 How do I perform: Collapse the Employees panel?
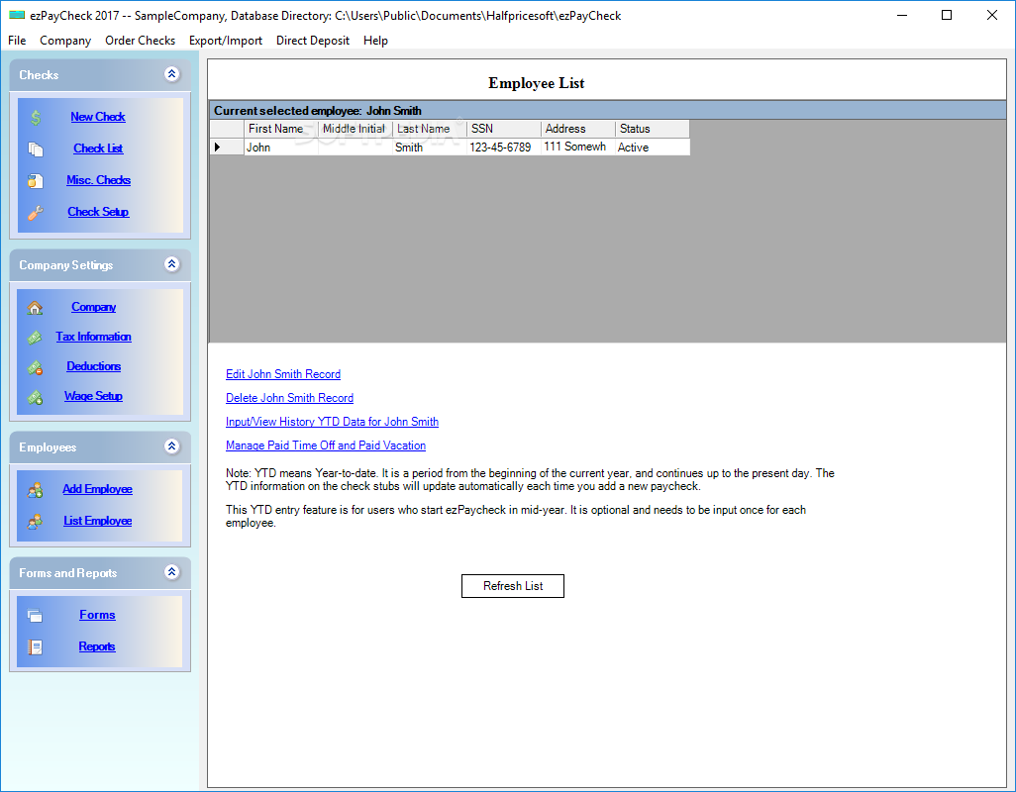tap(171, 446)
